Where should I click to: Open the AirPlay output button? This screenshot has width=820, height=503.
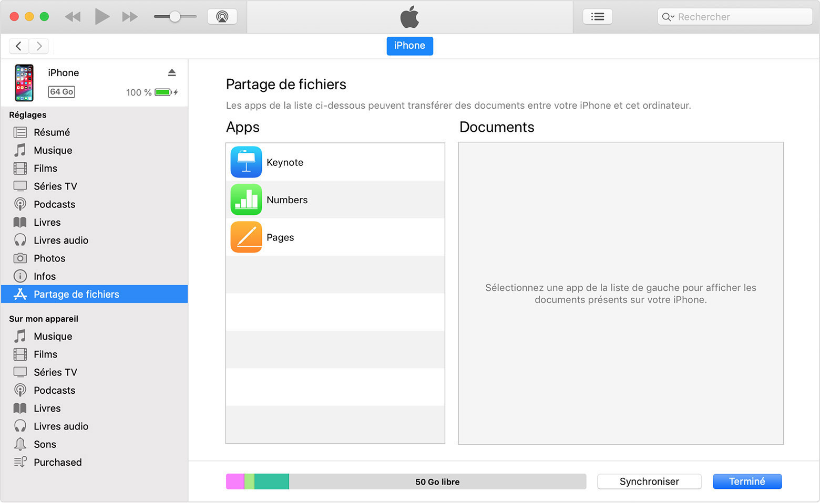click(x=222, y=17)
